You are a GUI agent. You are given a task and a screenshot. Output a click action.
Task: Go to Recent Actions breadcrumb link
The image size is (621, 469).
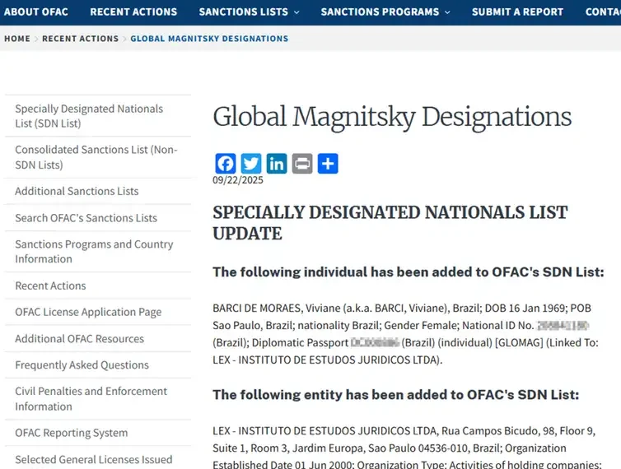click(81, 39)
